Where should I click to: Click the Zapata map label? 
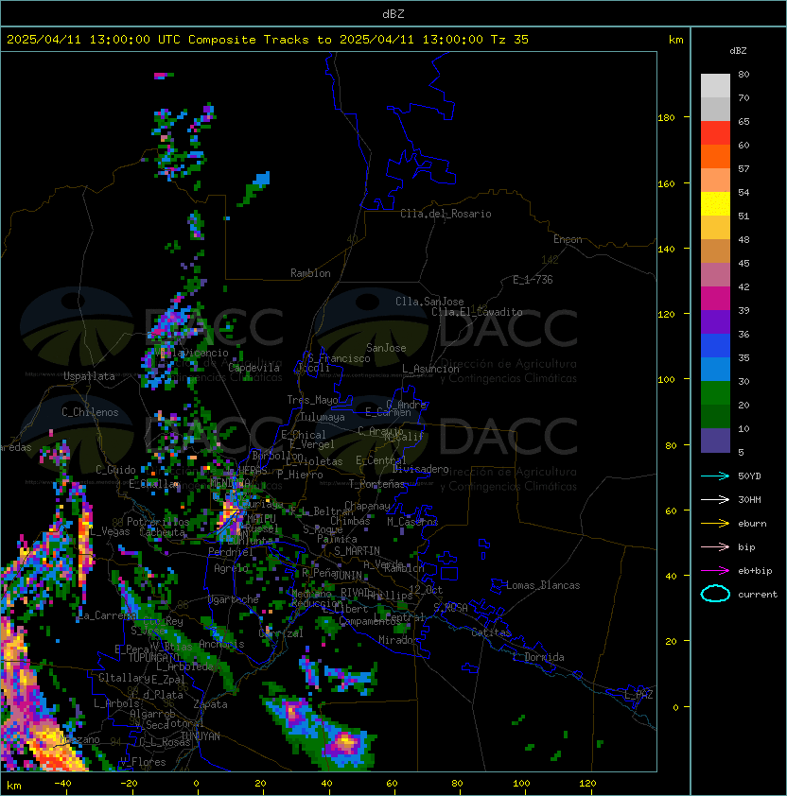click(210, 704)
